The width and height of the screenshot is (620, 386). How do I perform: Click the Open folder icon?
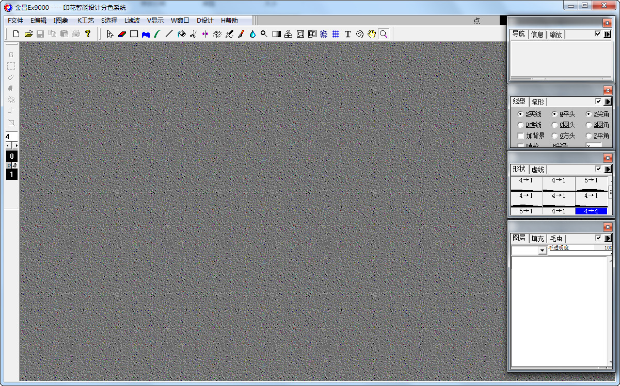pyautogui.click(x=28, y=34)
